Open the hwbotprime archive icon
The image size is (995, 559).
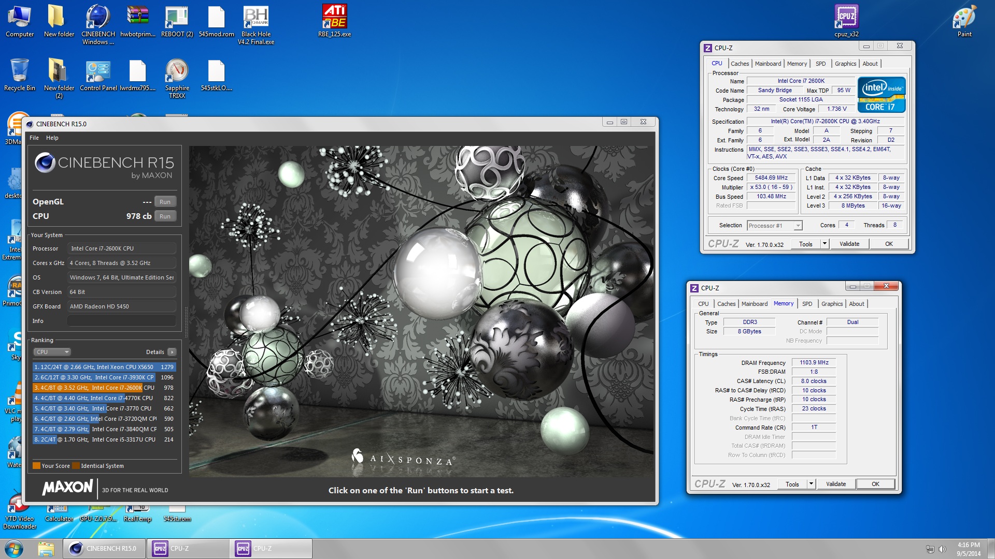(137, 21)
